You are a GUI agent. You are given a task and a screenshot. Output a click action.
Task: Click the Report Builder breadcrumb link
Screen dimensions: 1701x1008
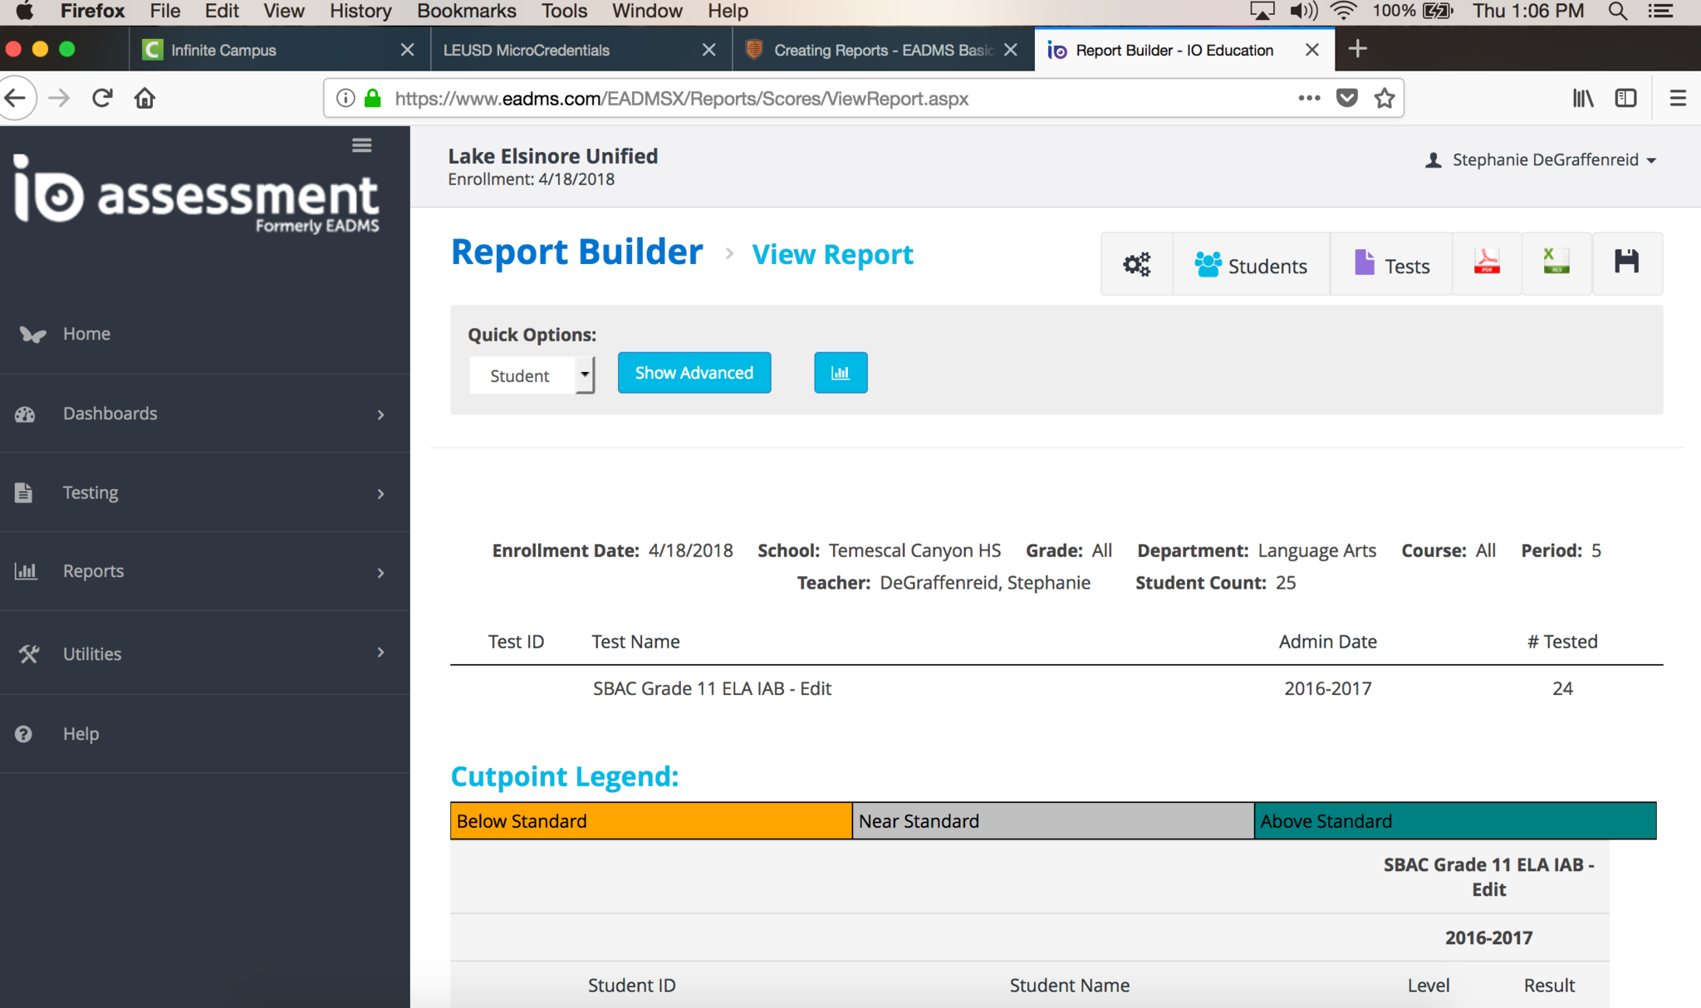point(576,252)
